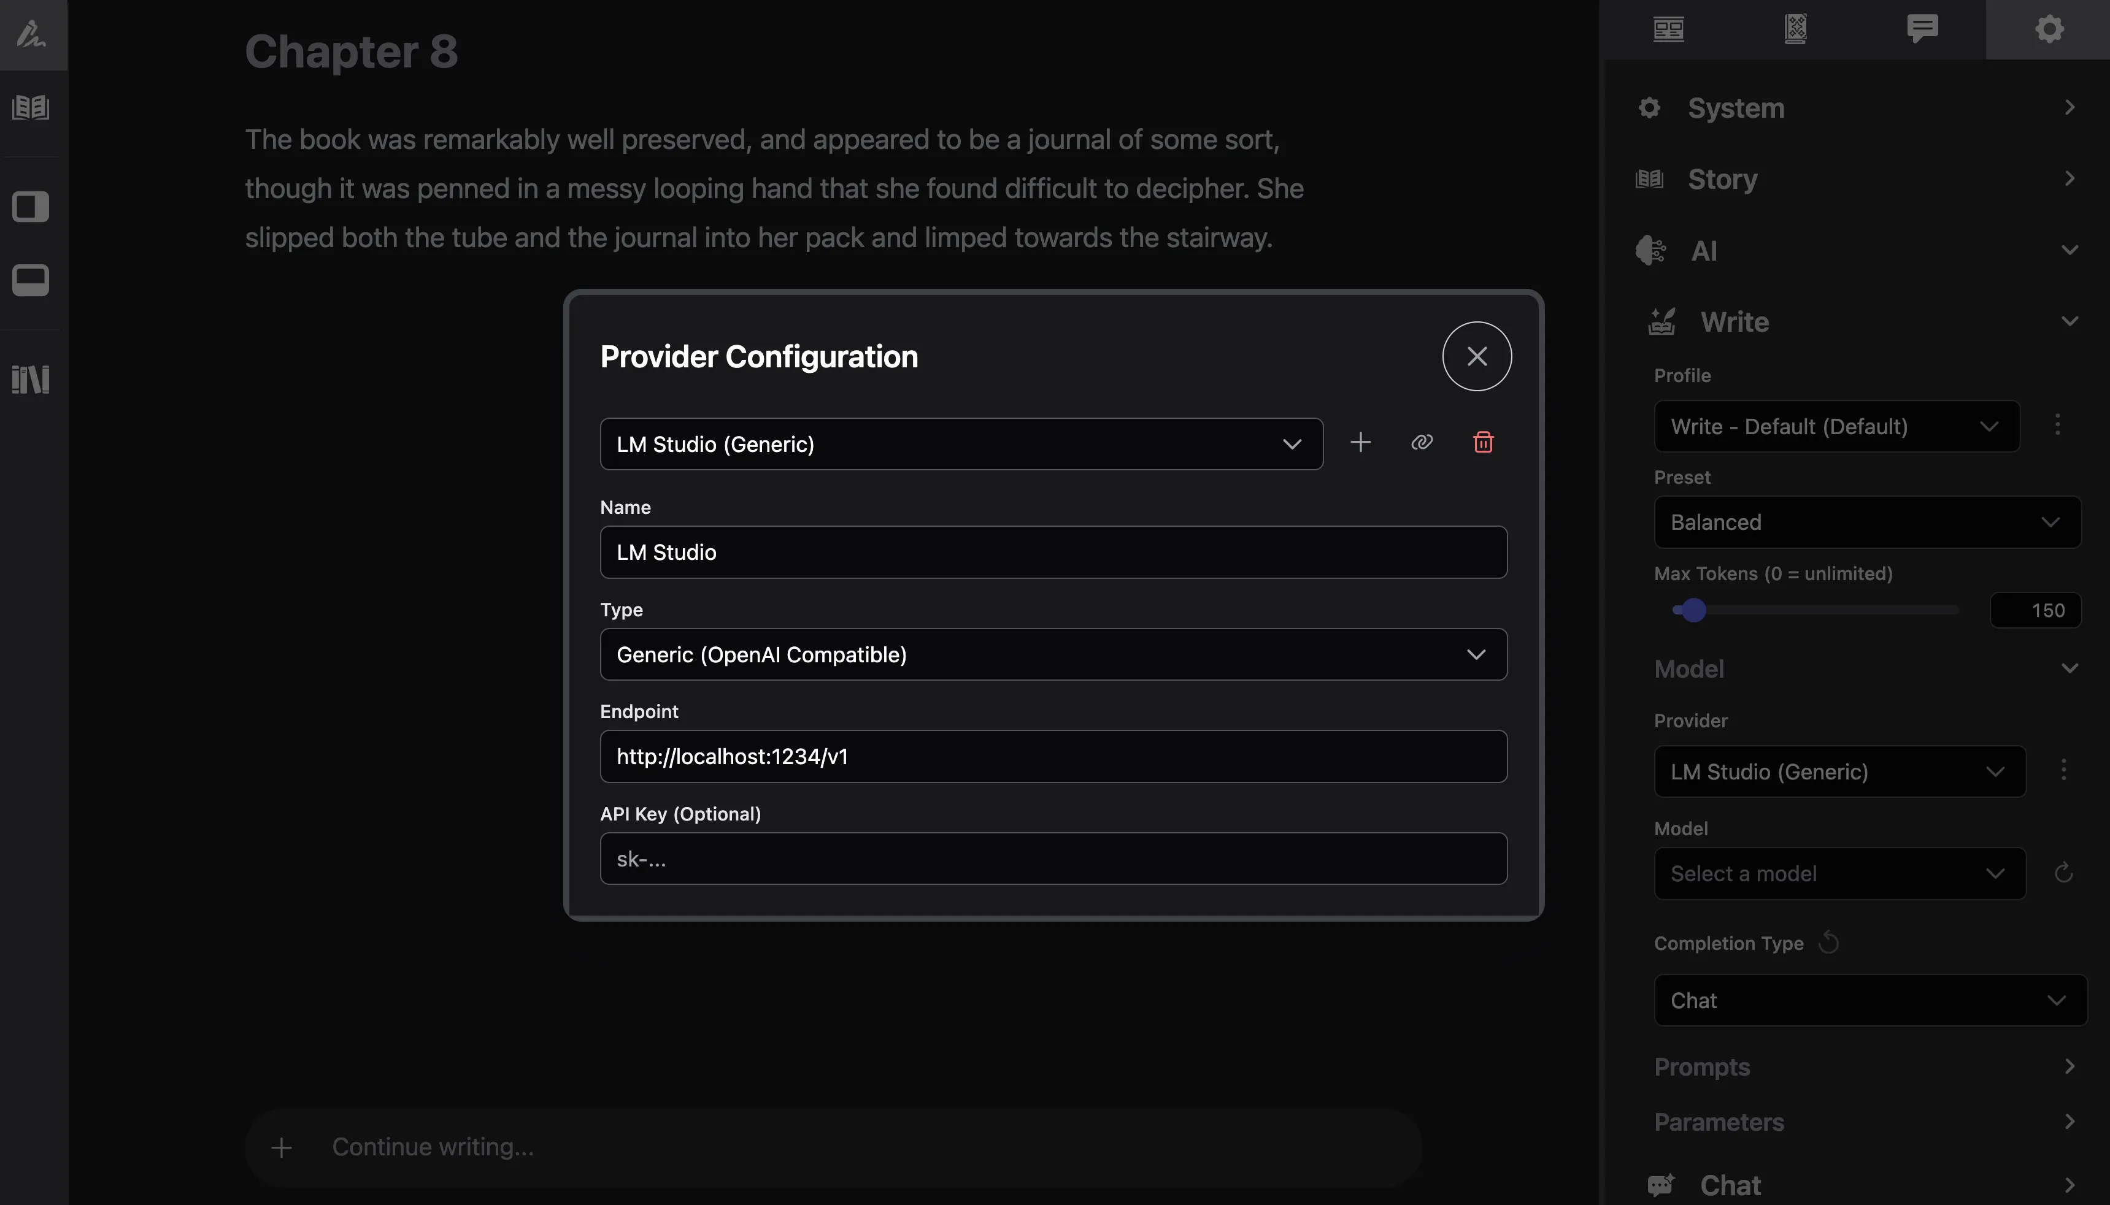2110x1205 pixels.
Task: Open the Type dropdown showing Generic (OpenAI Compatible)
Action: (1052, 654)
